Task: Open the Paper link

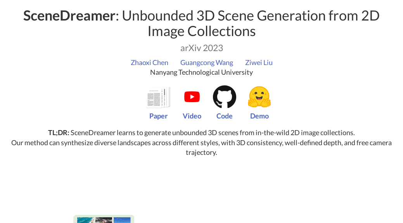Action: coord(158,116)
